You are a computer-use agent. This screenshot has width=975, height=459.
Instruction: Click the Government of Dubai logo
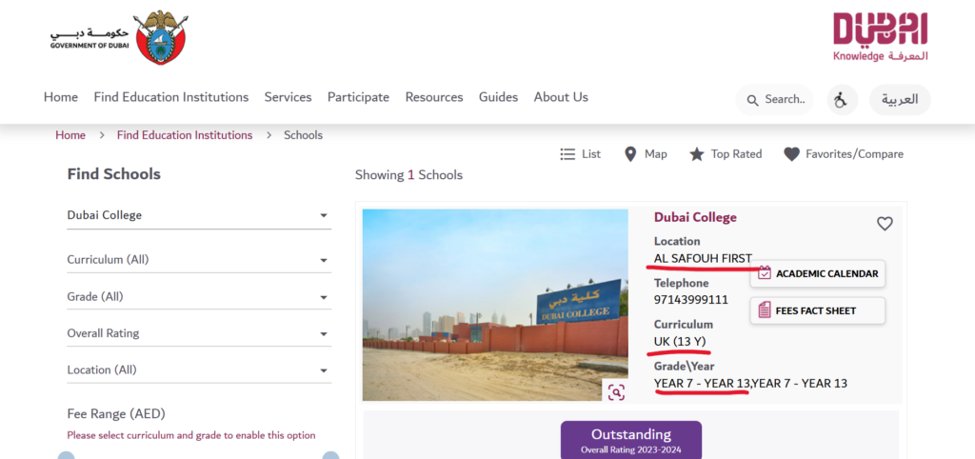[x=119, y=37]
